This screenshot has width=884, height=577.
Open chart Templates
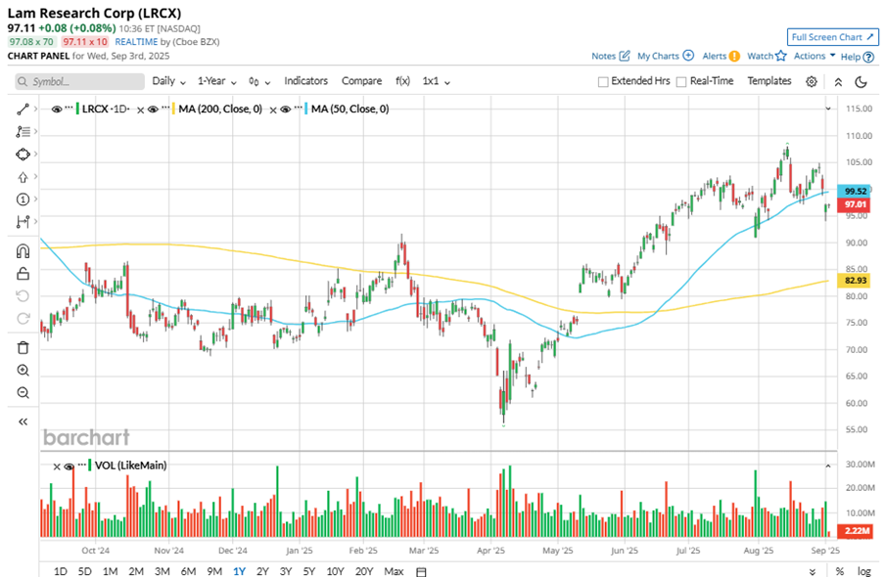pos(769,81)
